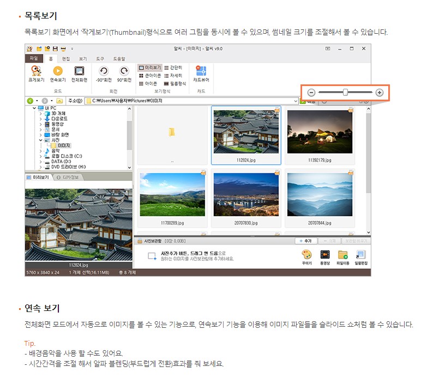Open the back button history dropdown
This screenshot has width=427, height=385.
click(37, 101)
